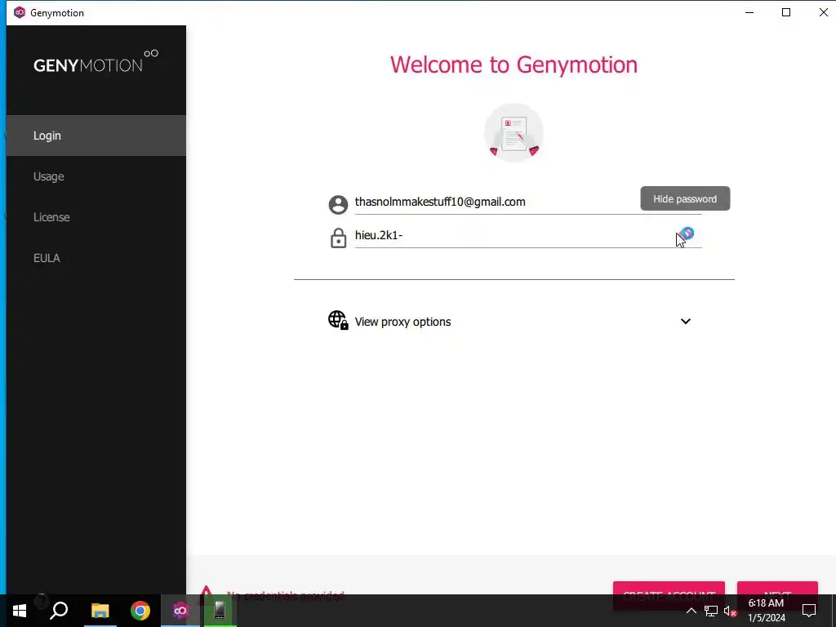Image resolution: width=836 pixels, height=627 pixels.
Task: Maximize the Genymotion window
Action: 786,12
